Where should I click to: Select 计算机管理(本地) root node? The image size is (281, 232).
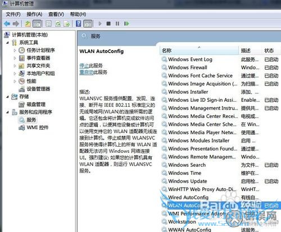pyautogui.click(x=30, y=35)
